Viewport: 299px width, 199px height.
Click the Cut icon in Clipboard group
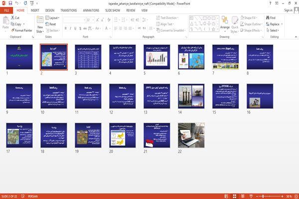click(x=13, y=18)
